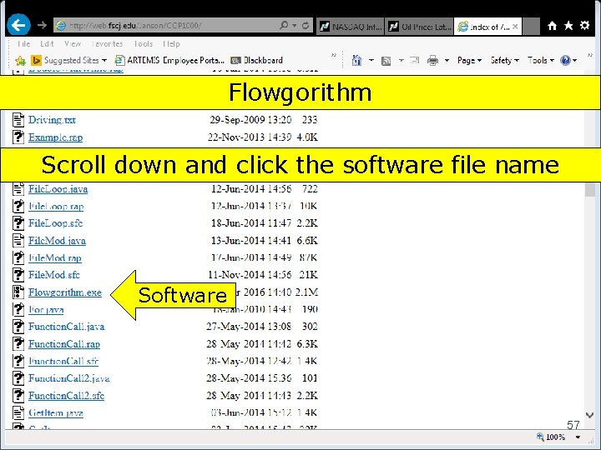This screenshot has height=450, width=601.
Task: Click the search magnifier in the address bar
Action: click(x=284, y=25)
